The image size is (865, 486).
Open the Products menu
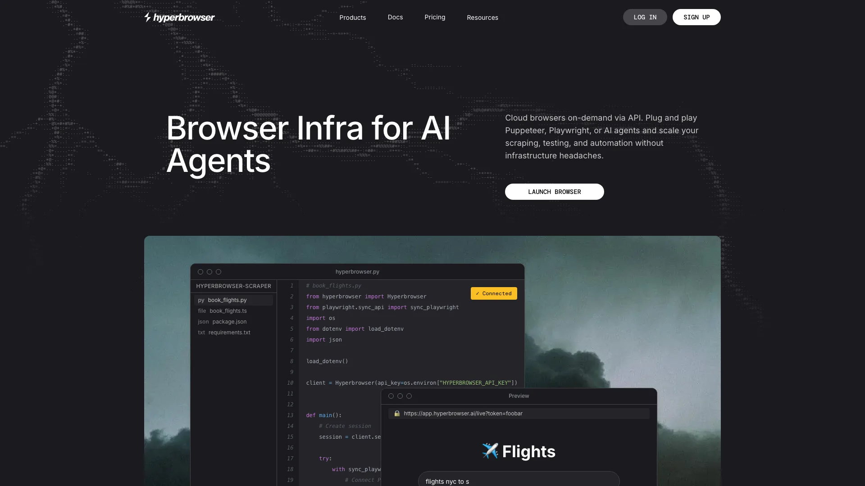click(x=353, y=18)
